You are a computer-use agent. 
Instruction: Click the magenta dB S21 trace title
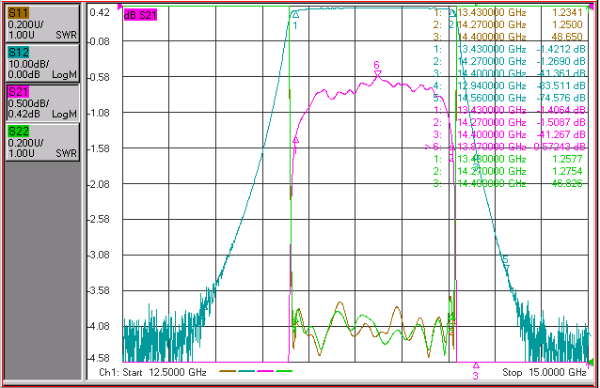pos(140,15)
